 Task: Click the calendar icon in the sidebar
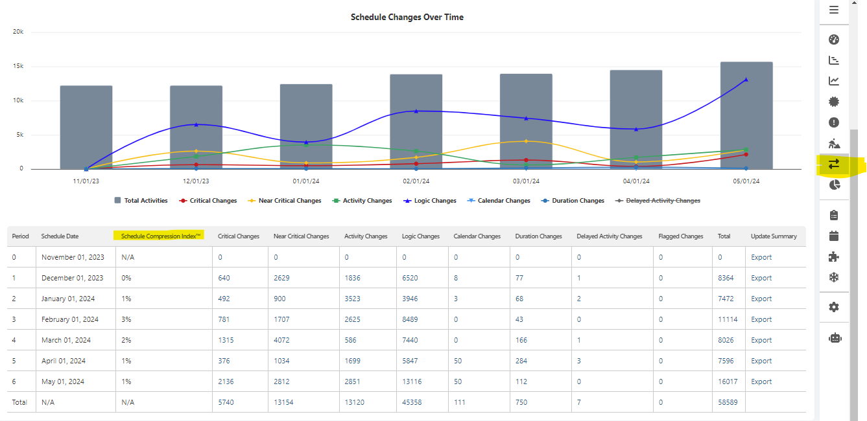click(834, 236)
